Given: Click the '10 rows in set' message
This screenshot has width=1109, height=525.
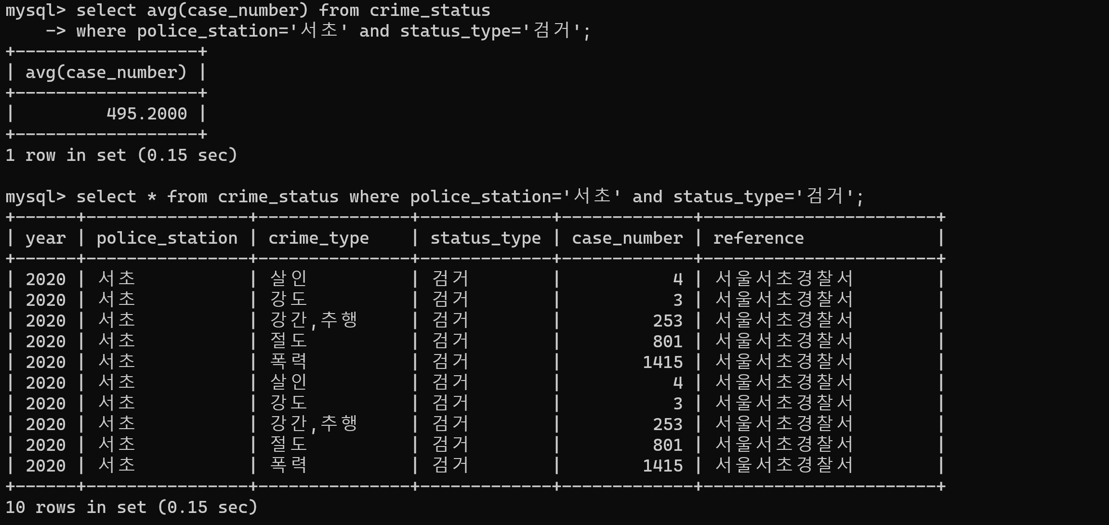Looking at the screenshot, I should [x=131, y=507].
